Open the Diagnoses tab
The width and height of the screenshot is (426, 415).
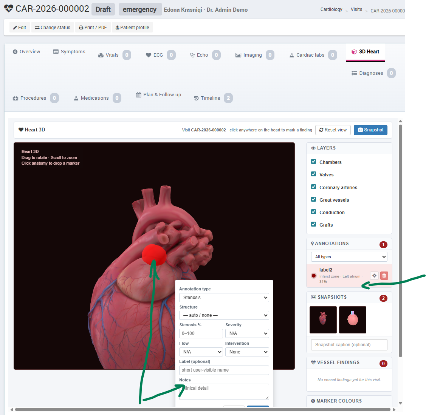tap(373, 73)
